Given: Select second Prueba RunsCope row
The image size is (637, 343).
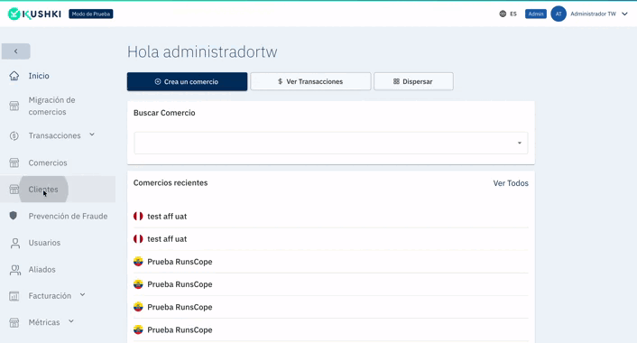Looking at the screenshot, I should click(x=331, y=284).
